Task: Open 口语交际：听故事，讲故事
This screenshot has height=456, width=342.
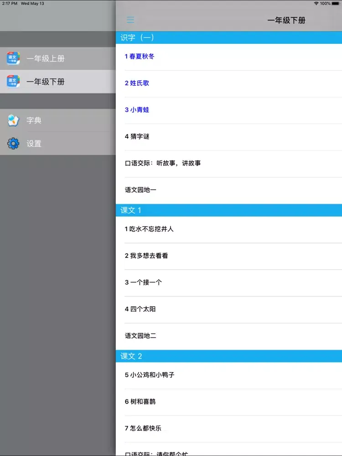Action: click(229, 164)
